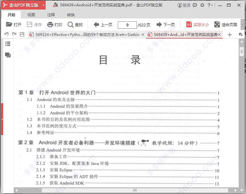Click the 查找 search button
Screen dimensions: 246x194
pos(75,25)
